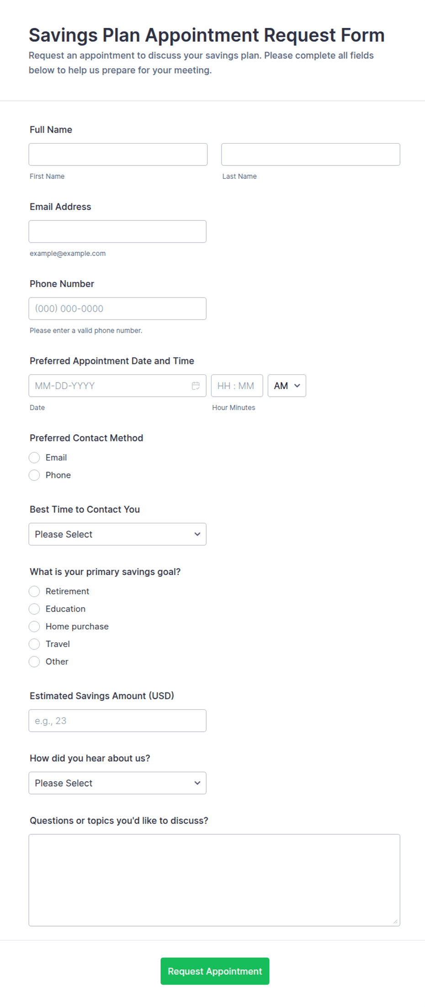This screenshot has width=425, height=1007.
Task: Open the calendar date picker icon
Action: pos(196,386)
